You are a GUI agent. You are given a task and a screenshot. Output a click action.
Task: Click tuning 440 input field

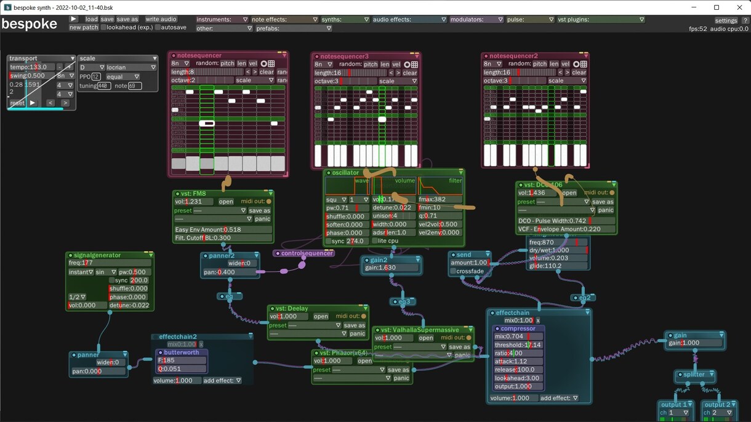tap(103, 86)
